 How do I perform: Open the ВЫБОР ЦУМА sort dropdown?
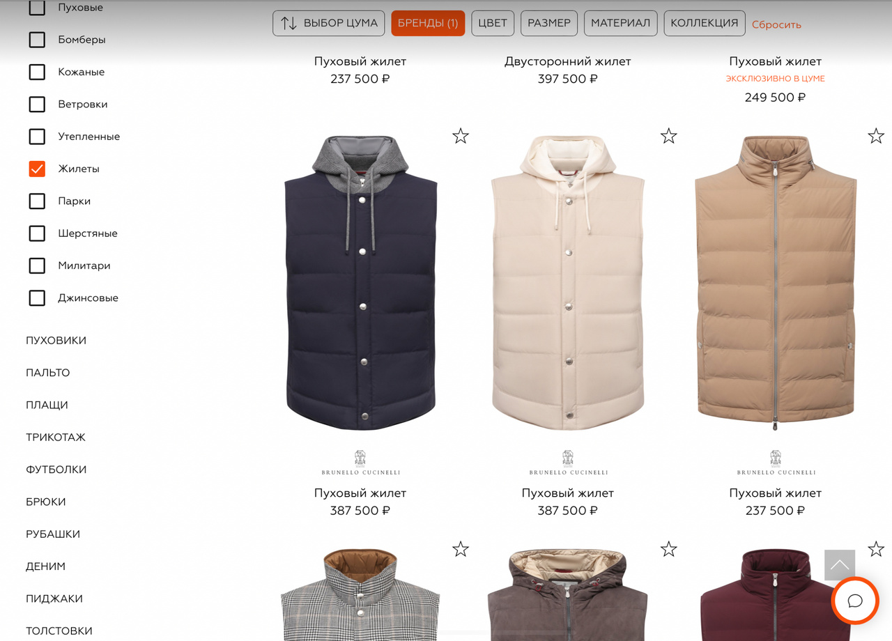(329, 23)
